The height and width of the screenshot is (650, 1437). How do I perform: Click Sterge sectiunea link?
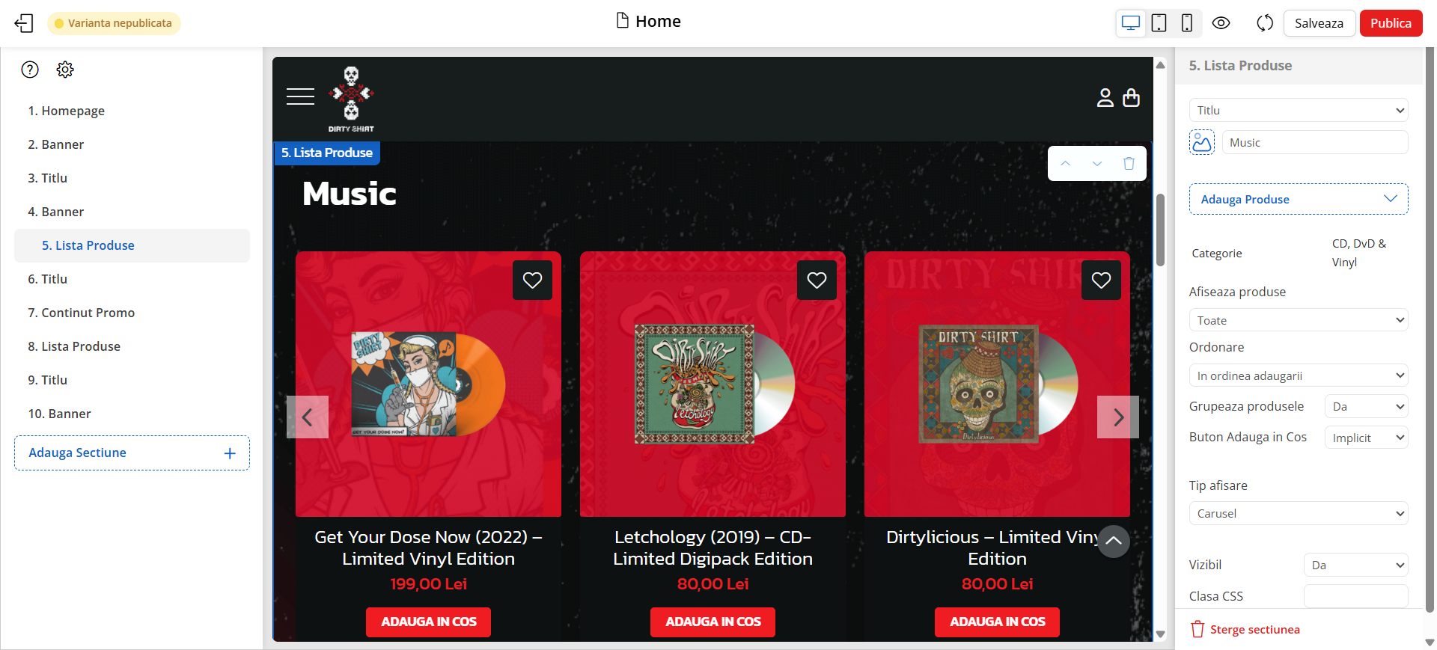point(1254,630)
